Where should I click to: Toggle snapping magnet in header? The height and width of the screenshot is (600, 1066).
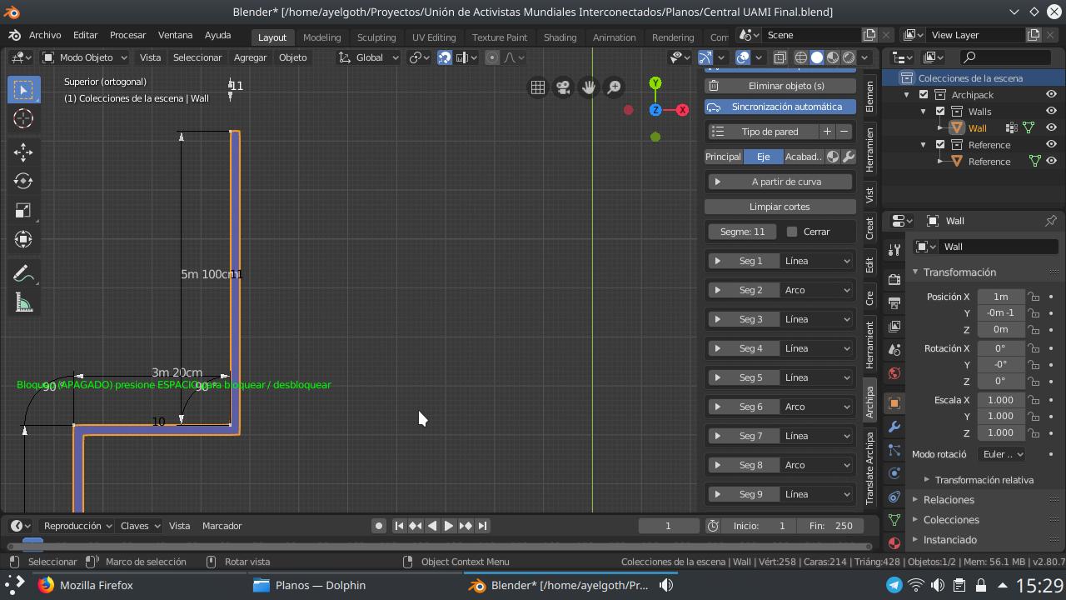445,57
